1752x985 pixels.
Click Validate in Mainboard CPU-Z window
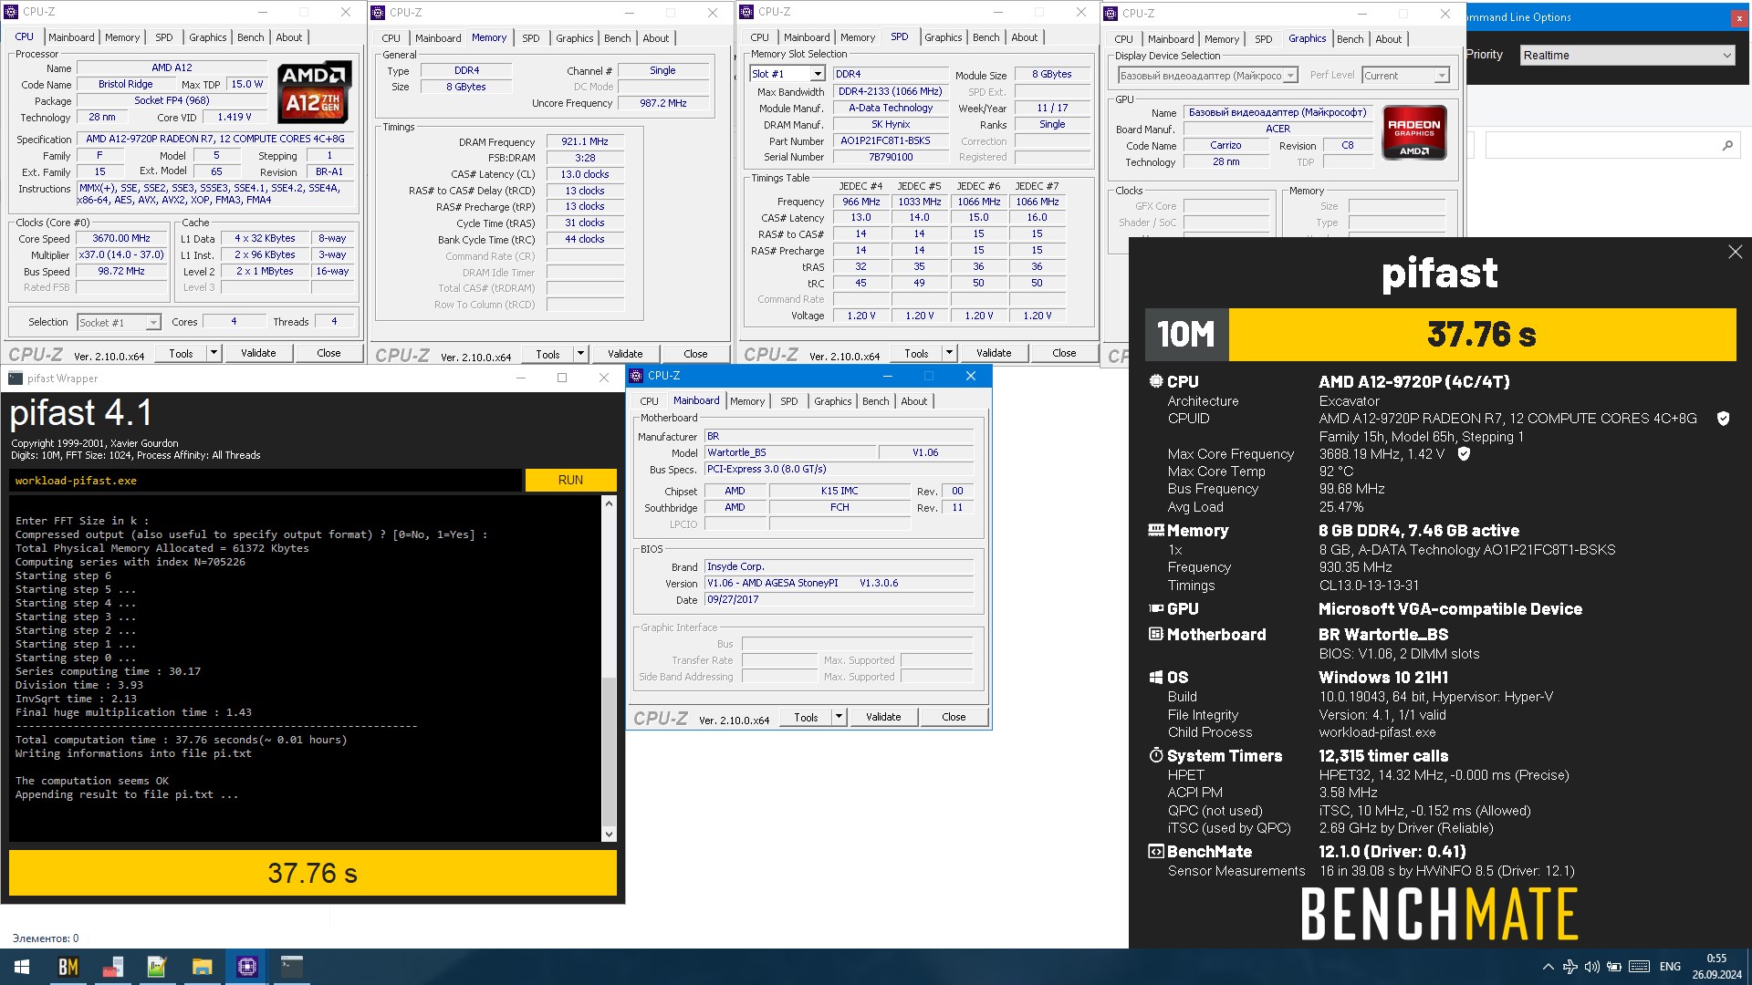point(883,717)
